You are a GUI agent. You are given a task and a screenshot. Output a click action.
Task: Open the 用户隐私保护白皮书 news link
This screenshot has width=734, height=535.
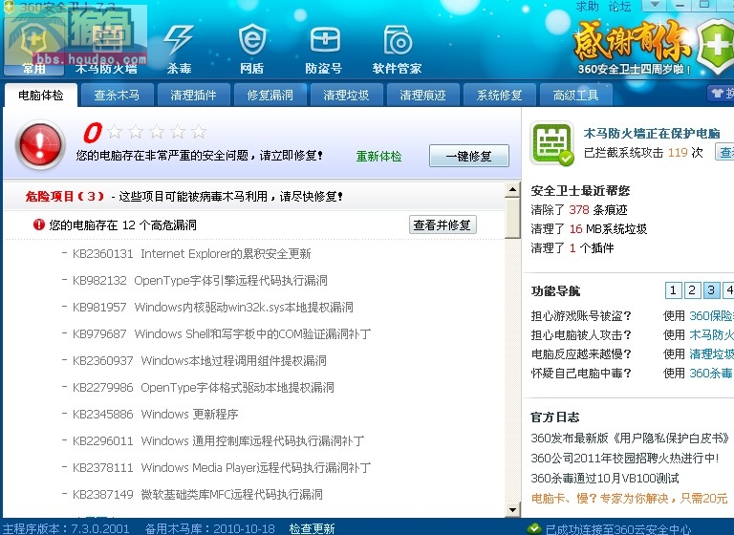[x=631, y=439]
